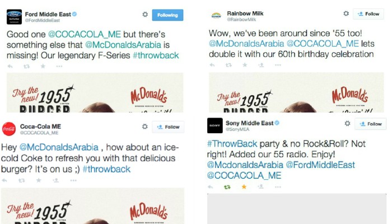Open the Coca-Cola ME profile logo
This screenshot has height=224, width=392.
coord(9,129)
